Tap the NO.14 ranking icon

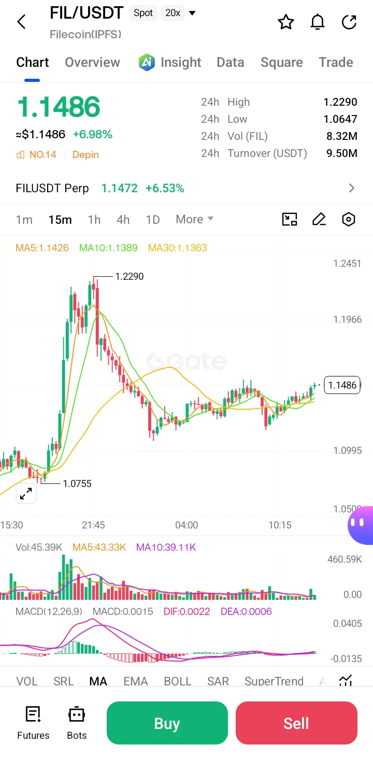click(x=21, y=155)
